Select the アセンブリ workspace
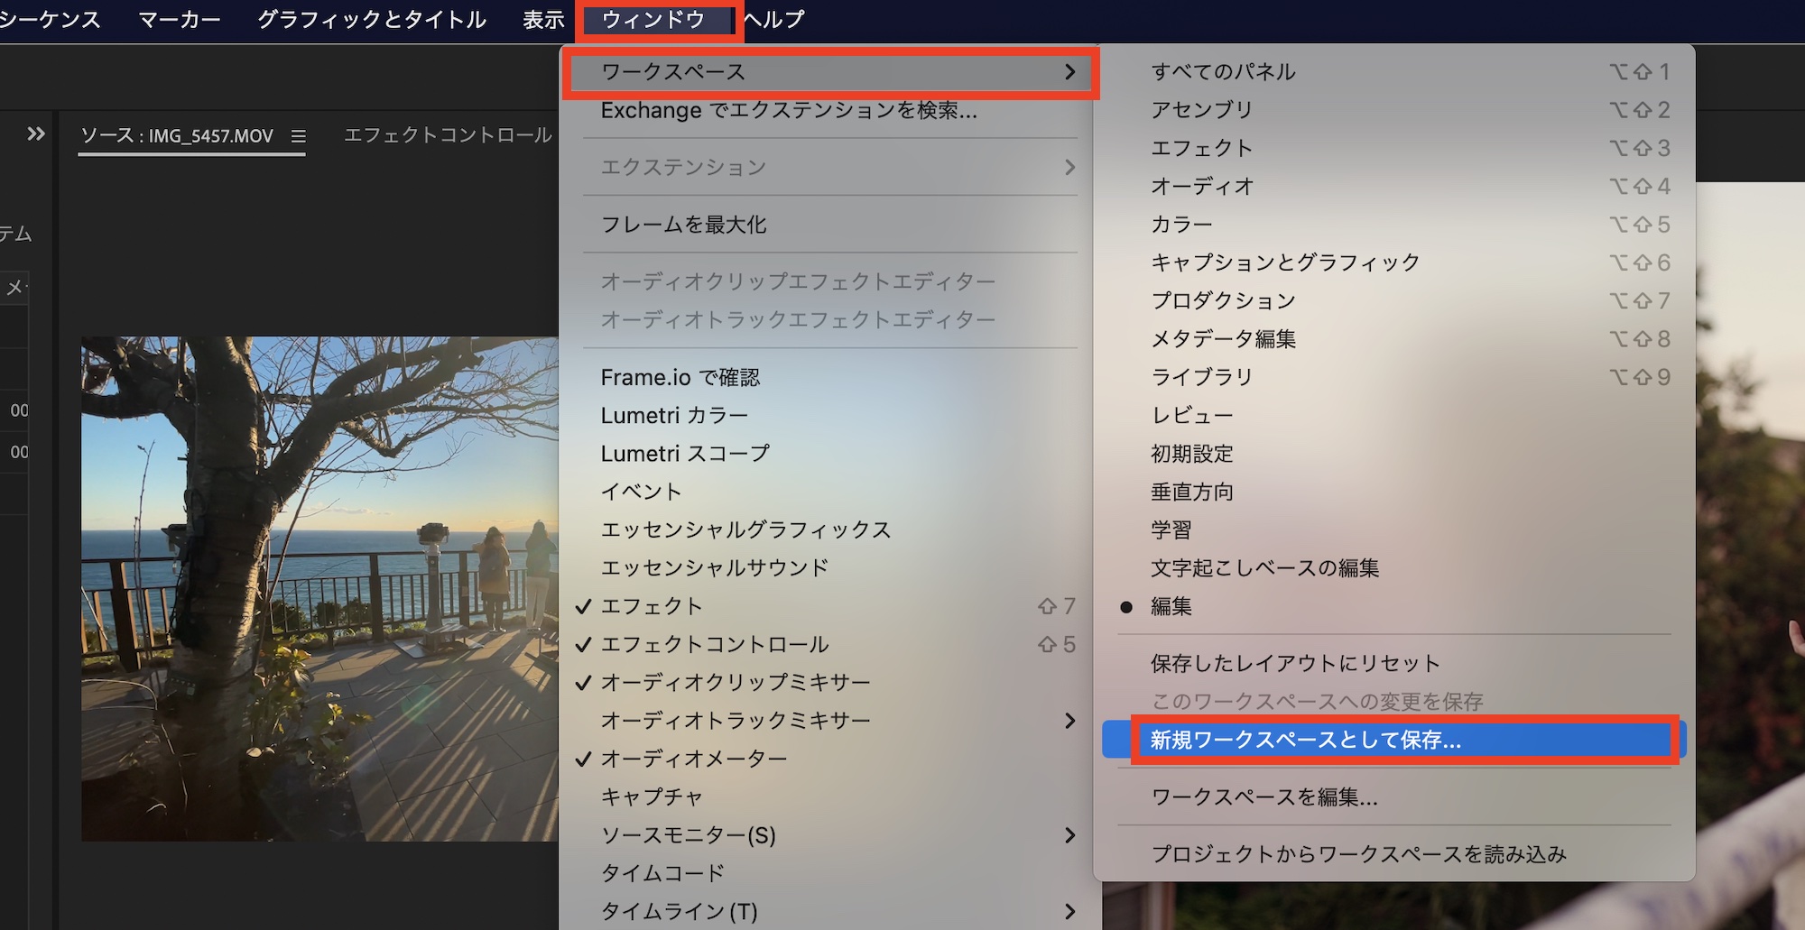Image resolution: width=1805 pixels, height=930 pixels. [1394, 109]
